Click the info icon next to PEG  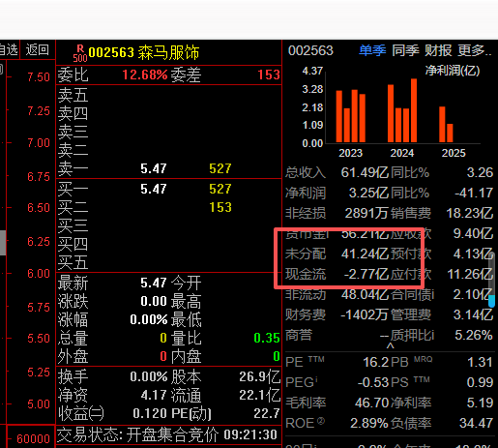pyautogui.click(x=316, y=379)
